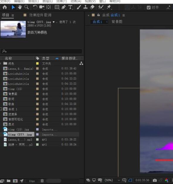173x184 pixels.
Task: Open project flowchart view icon
Action: tap(81, 63)
